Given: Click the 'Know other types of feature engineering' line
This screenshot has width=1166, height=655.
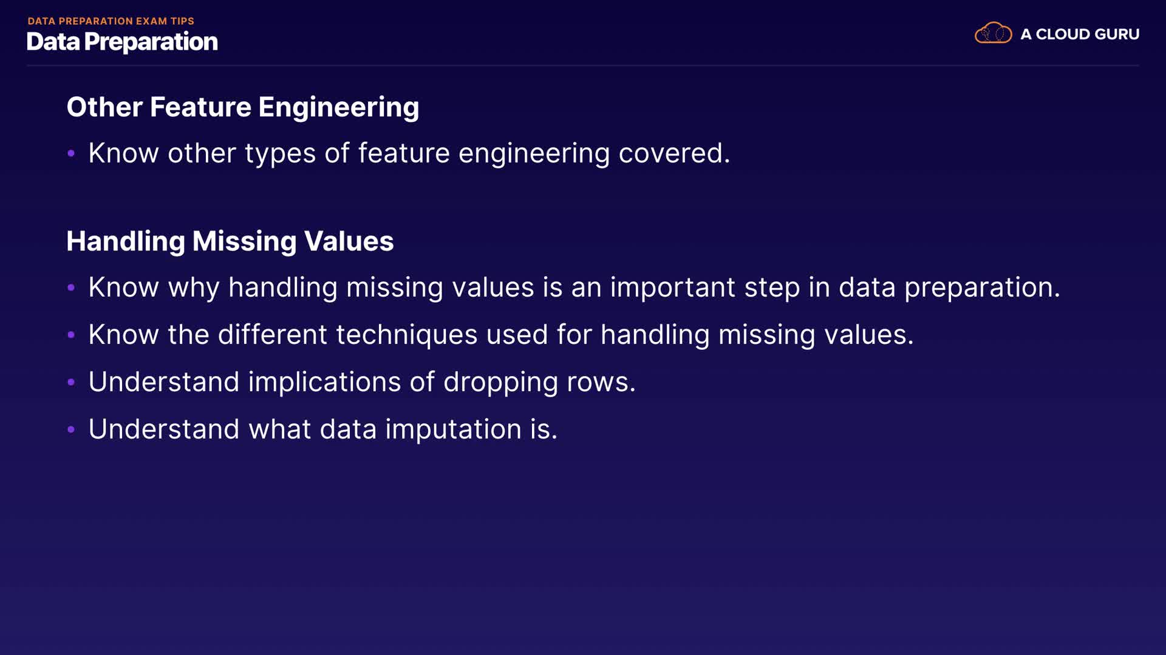Looking at the screenshot, I should point(409,153).
